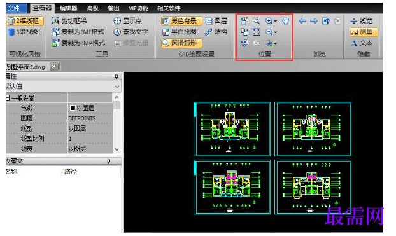Click the 色彩 black color swatch

73,108
